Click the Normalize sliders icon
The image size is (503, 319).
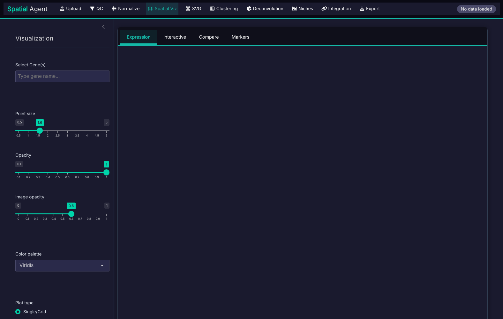click(x=114, y=9)
